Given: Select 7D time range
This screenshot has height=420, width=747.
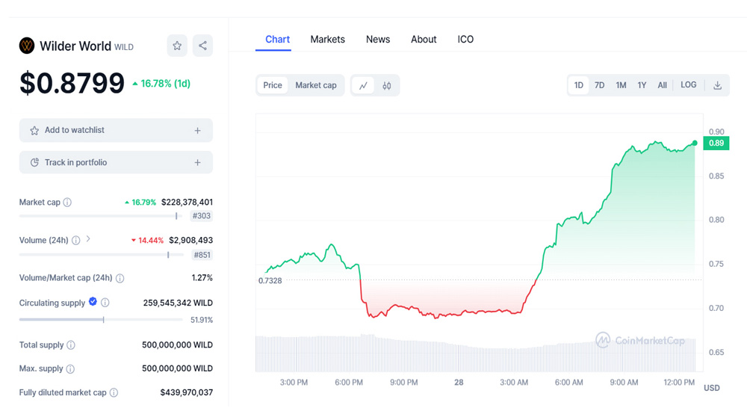Looking at the screenshot, I should [599, 85].
